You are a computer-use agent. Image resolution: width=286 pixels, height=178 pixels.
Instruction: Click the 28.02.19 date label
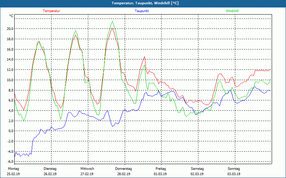[124, 174]
